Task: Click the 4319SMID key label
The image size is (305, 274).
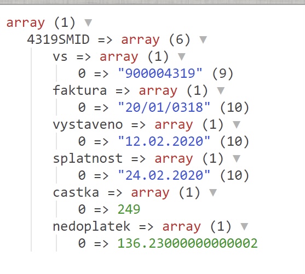Action: [58, 39]
